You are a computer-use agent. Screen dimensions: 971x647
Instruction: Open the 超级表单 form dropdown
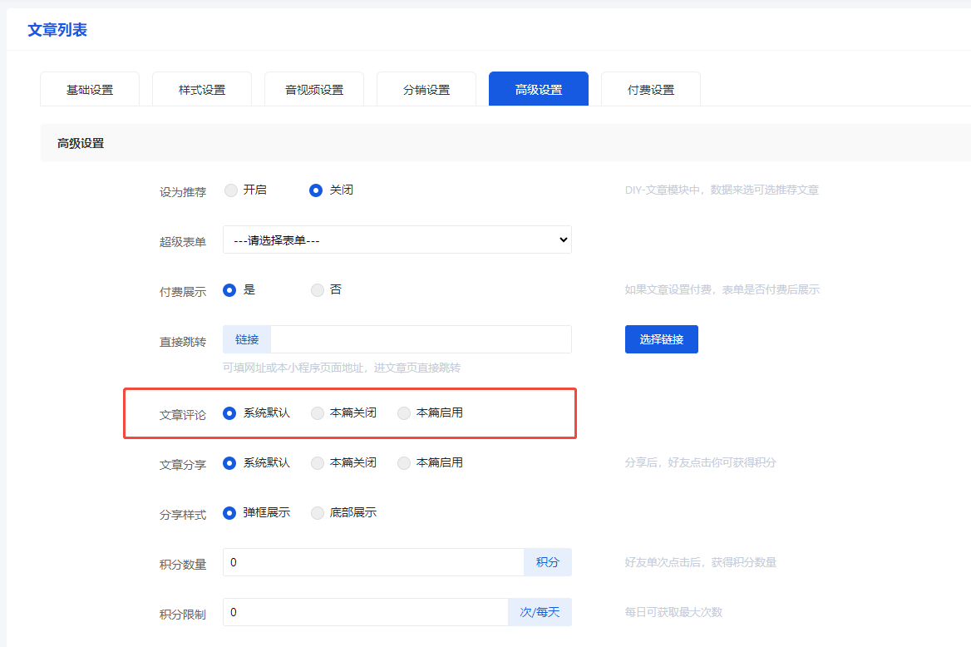[x=397, y=240]
